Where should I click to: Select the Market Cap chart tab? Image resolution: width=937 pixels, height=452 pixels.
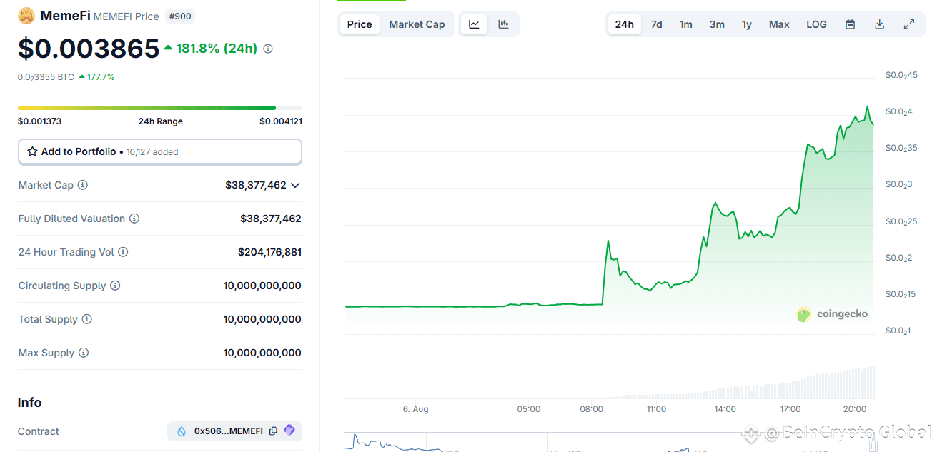pos(417,24)
